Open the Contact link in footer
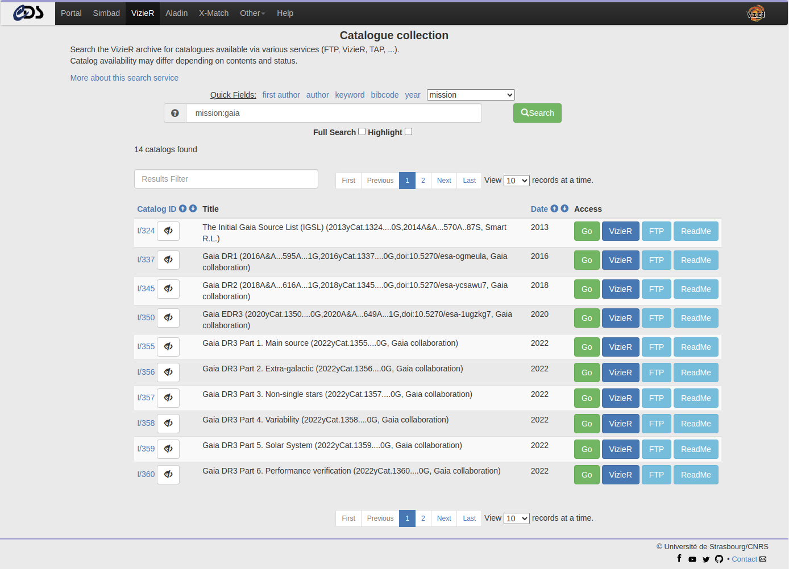 click(745, 559)
